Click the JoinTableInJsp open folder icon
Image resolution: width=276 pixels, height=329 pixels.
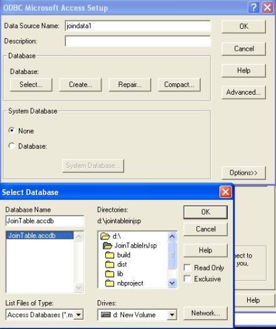click(x=107, y=246)
